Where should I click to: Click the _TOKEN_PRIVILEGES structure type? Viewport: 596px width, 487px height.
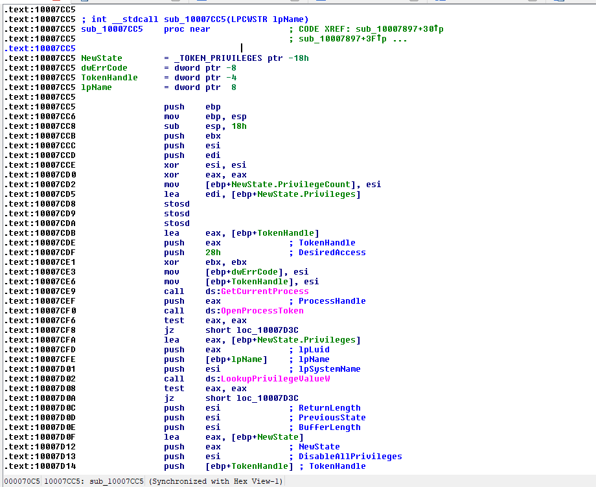pyautogui.click(x=218, y=58)
